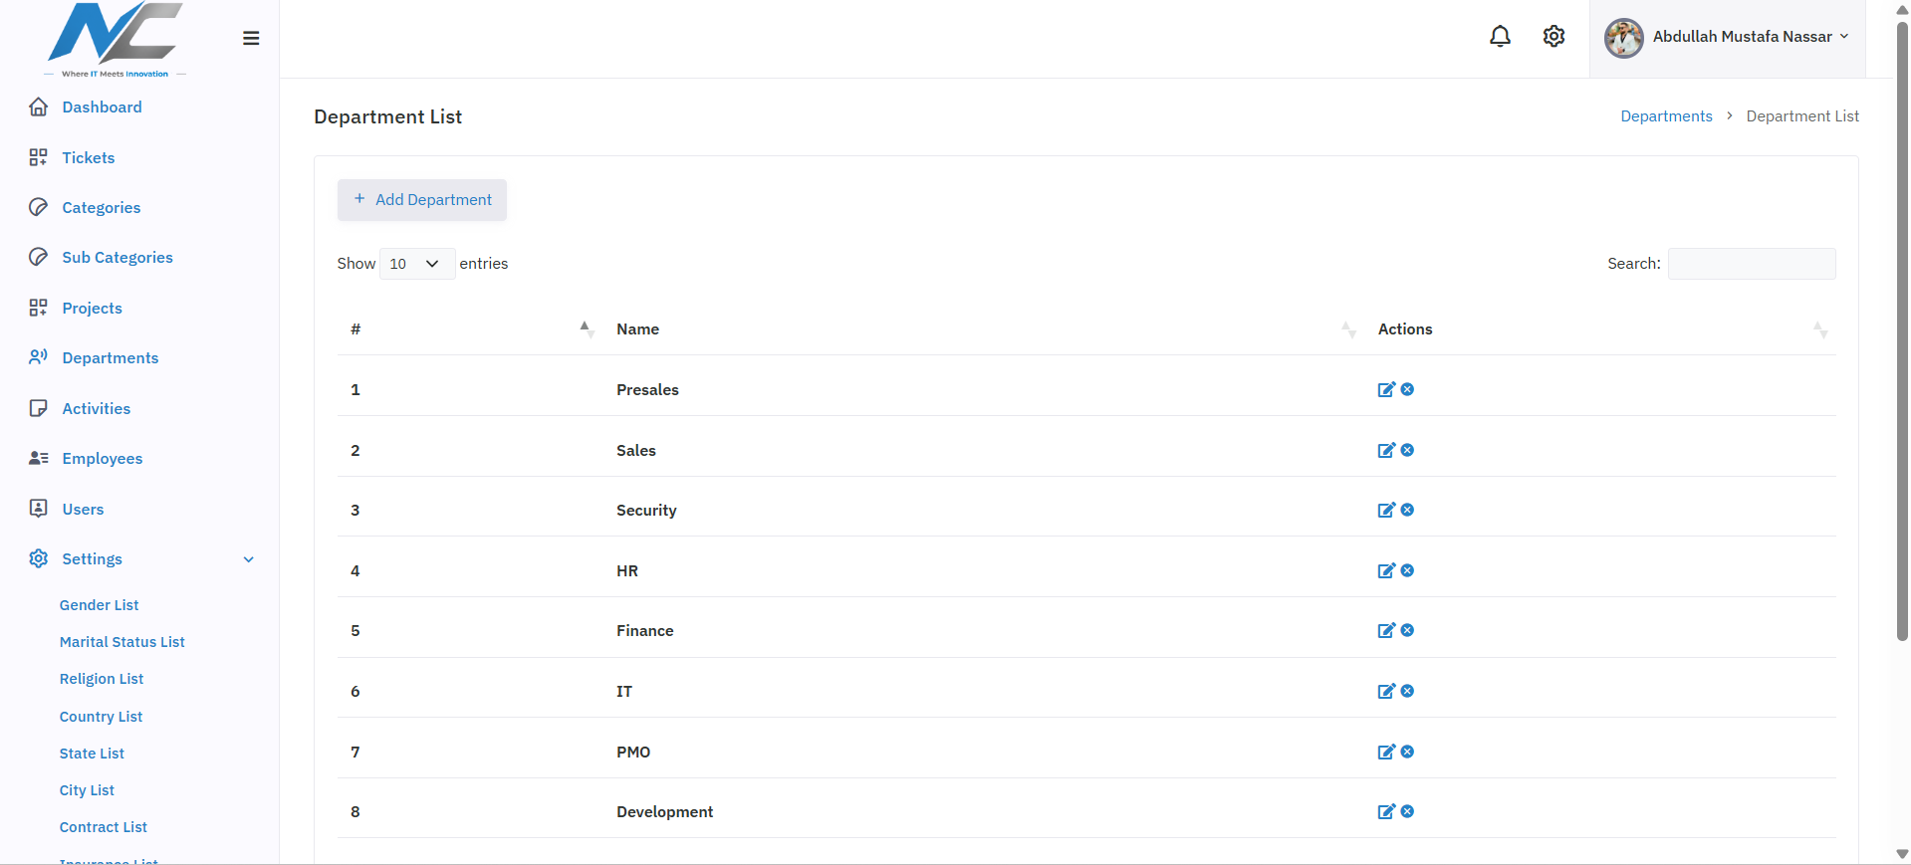Click the page vertical scrollbar
The width and height of the screenshot is (1911, 865).
tap(1902, 331)
